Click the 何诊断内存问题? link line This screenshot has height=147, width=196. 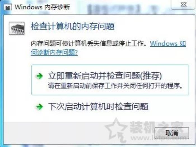(x=54, y=53)
